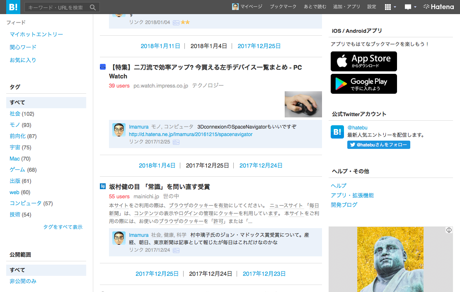Click the Hatena logo in header

point(438,7)
